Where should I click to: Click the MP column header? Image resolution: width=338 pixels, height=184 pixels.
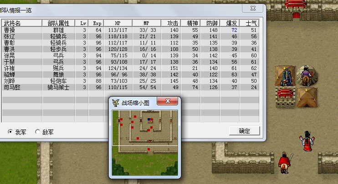[147, 23]
